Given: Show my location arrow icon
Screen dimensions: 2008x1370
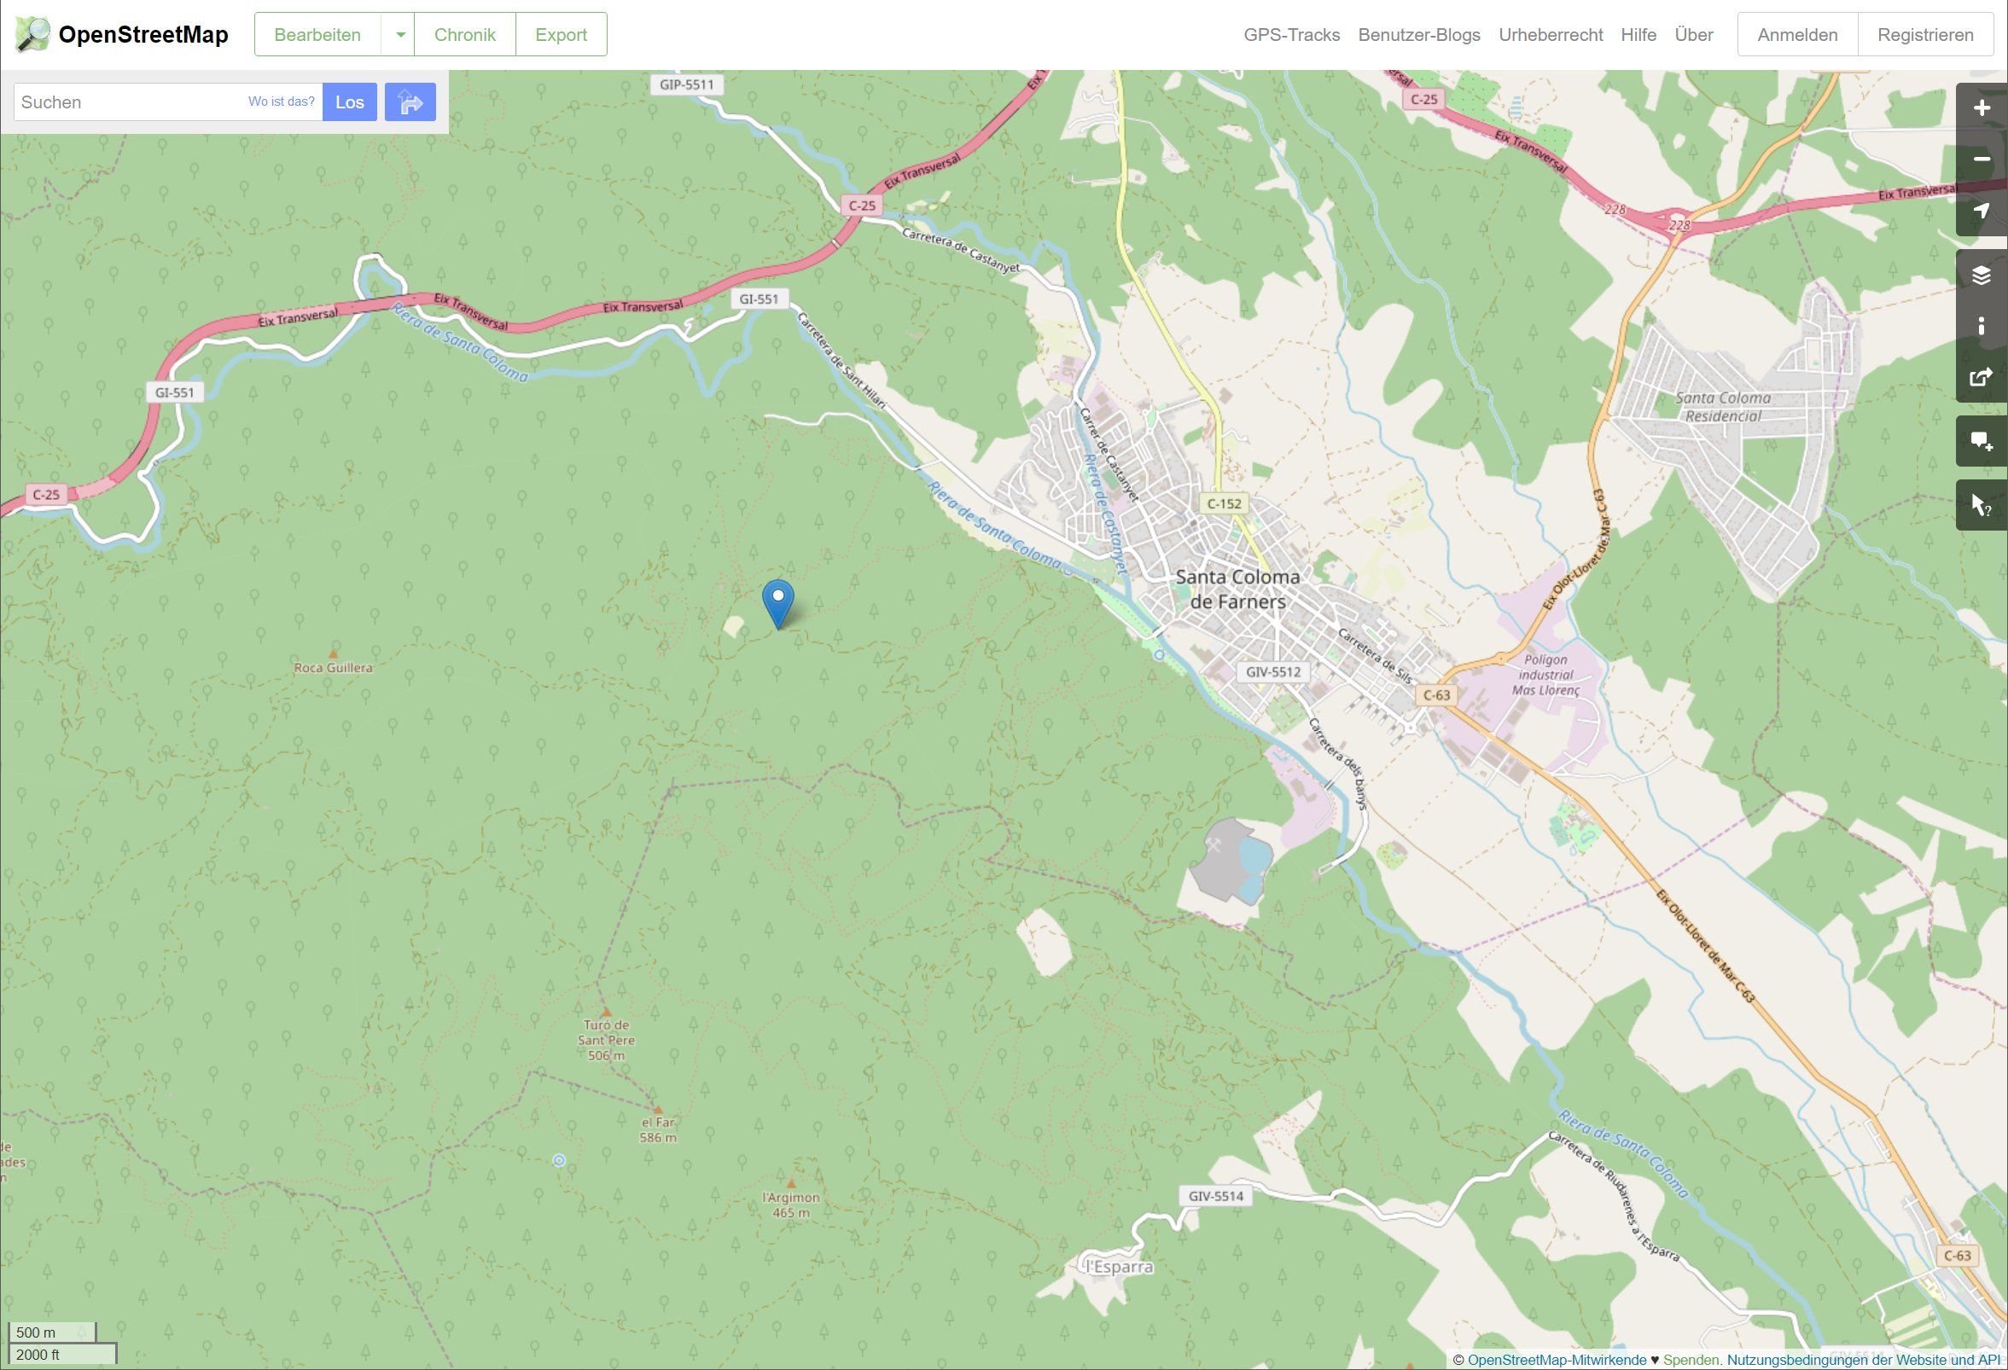Looking at the screenshot, I should tap(1982, 211).
